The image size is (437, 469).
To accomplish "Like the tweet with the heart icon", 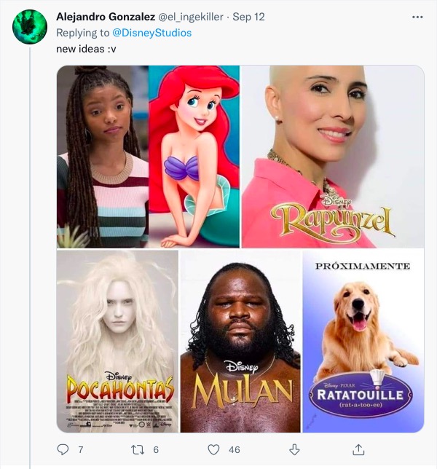I will (213, 449).
